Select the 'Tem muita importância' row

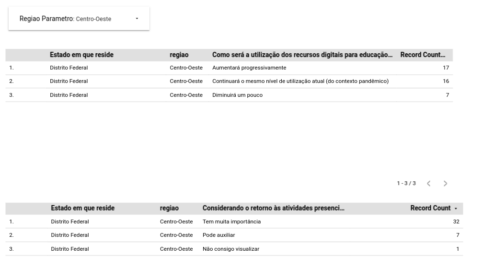(231, 222)
